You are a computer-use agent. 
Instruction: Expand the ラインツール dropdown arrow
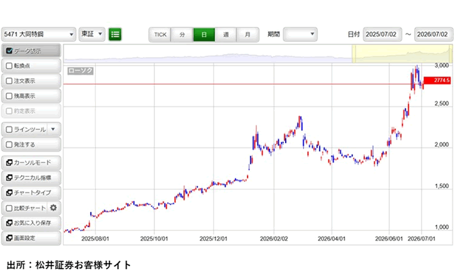point(53,129)
